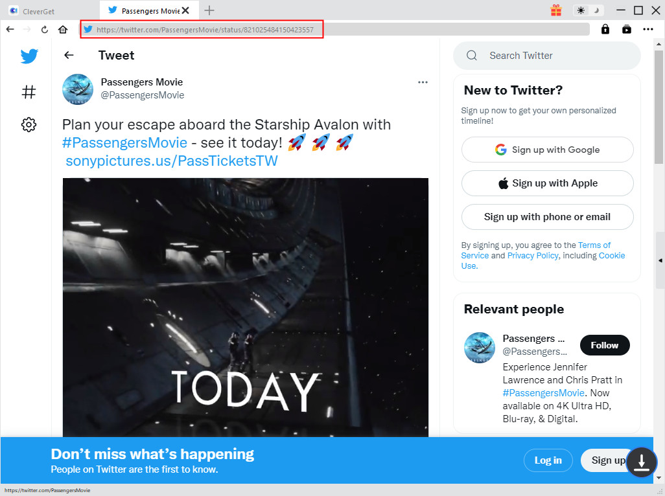Open the sonypictures.us/PassTicketsTW link

pyautogui.click(x=172, y=161)
